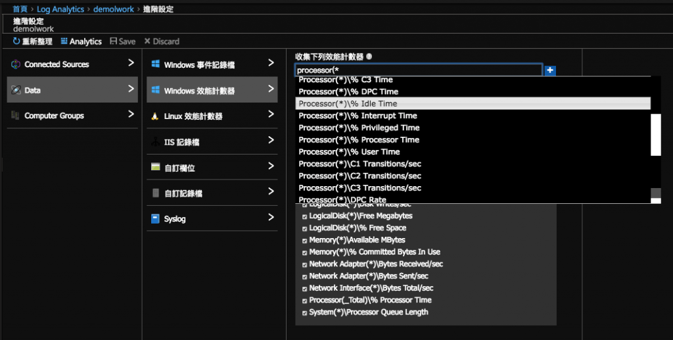The image size is (673, 340).
Task: Toggle Memory(*)\% Committed Bytes In Use checkbox
Action: (304, 253)
